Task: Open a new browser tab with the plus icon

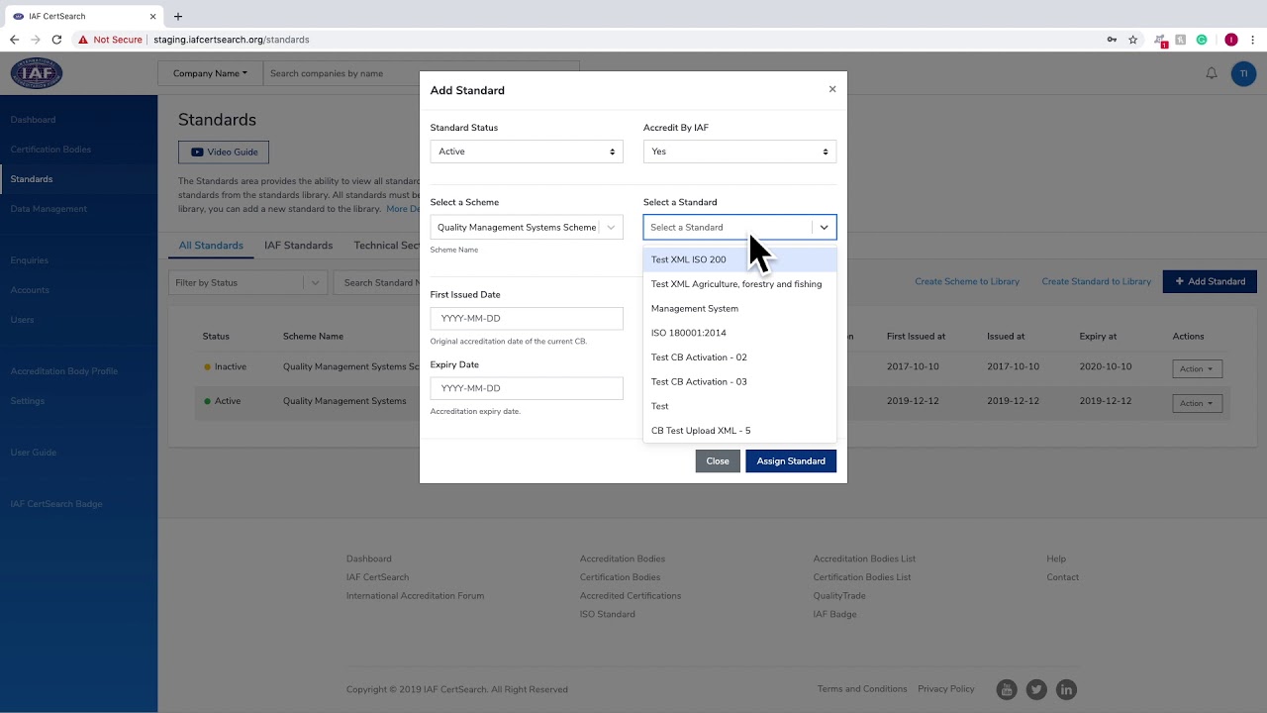Action: pyautogui.click(x=178, y=16)
